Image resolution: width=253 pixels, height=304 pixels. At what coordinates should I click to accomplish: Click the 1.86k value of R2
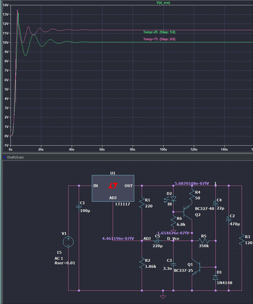pyautogui.click(x=151, y=267)
